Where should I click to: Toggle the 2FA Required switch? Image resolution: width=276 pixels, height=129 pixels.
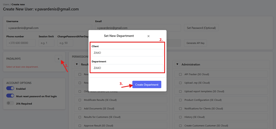pyautogui.click(x=10, y=103)
